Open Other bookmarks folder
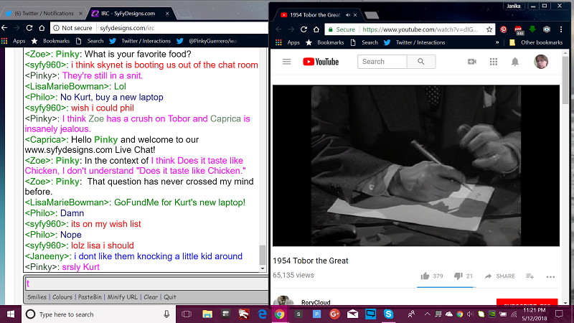The height and width of the screenshot is (323, 574). click(536, 42)
